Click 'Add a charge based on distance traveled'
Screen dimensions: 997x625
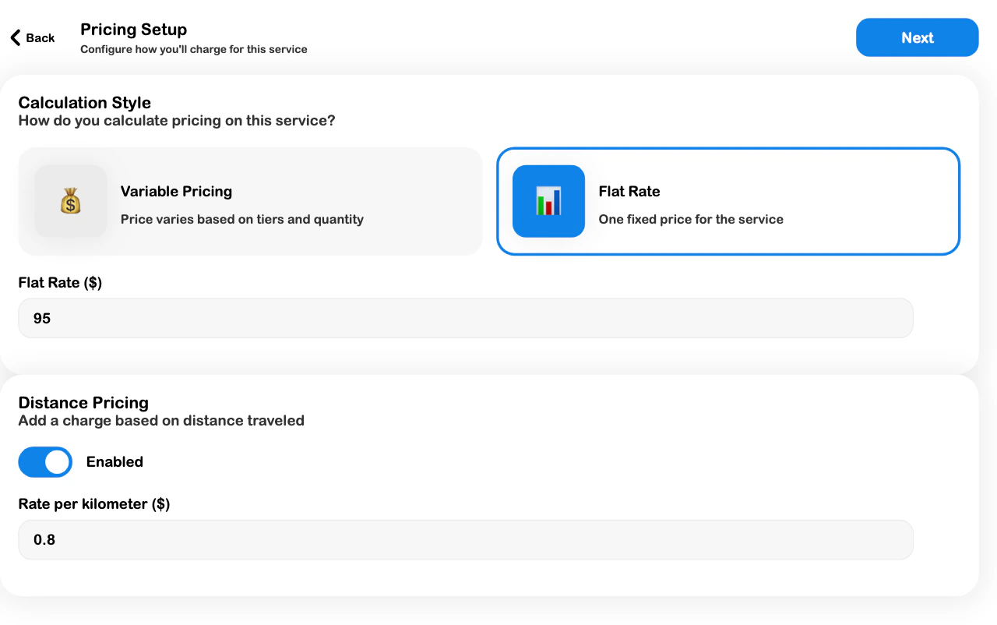point(161,421)
